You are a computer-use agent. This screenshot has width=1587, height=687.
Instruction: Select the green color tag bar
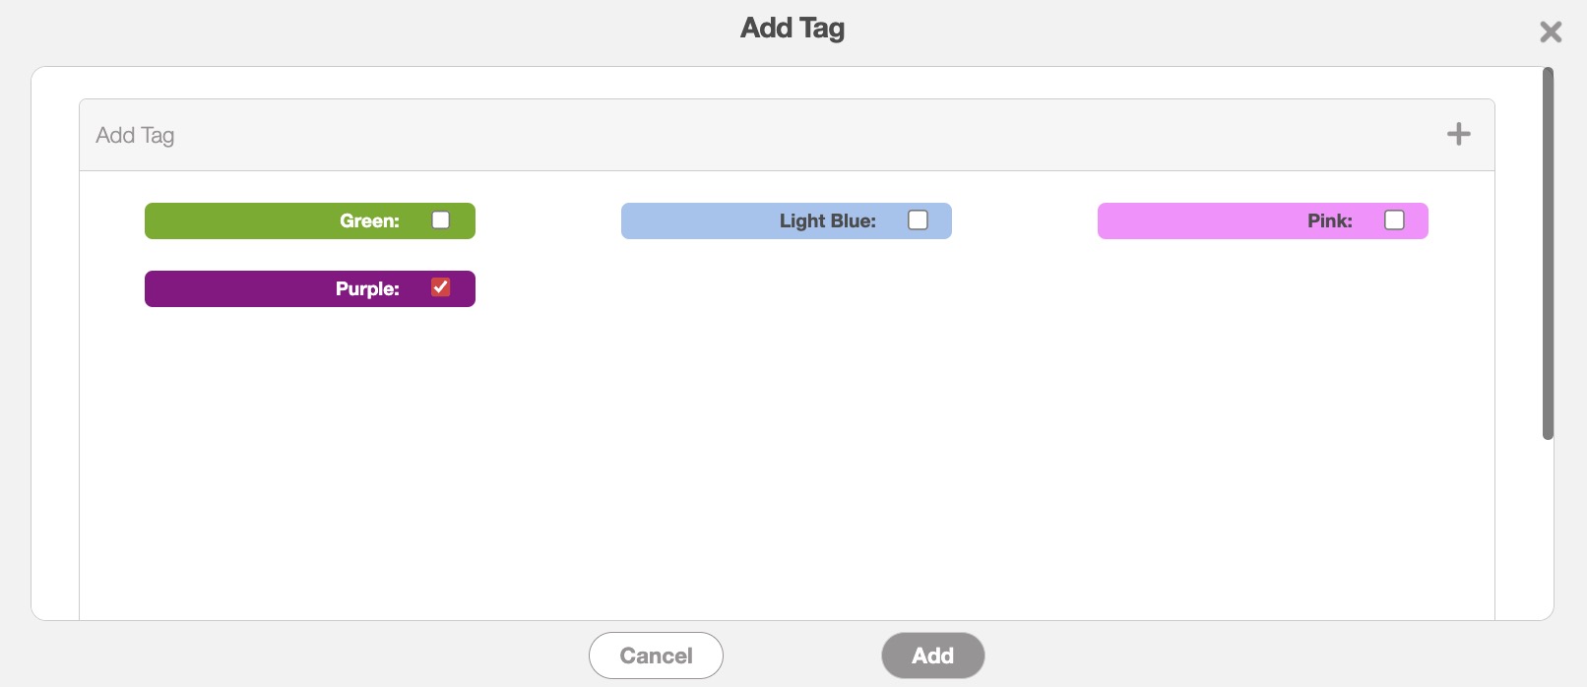click(x=236, y=221)
